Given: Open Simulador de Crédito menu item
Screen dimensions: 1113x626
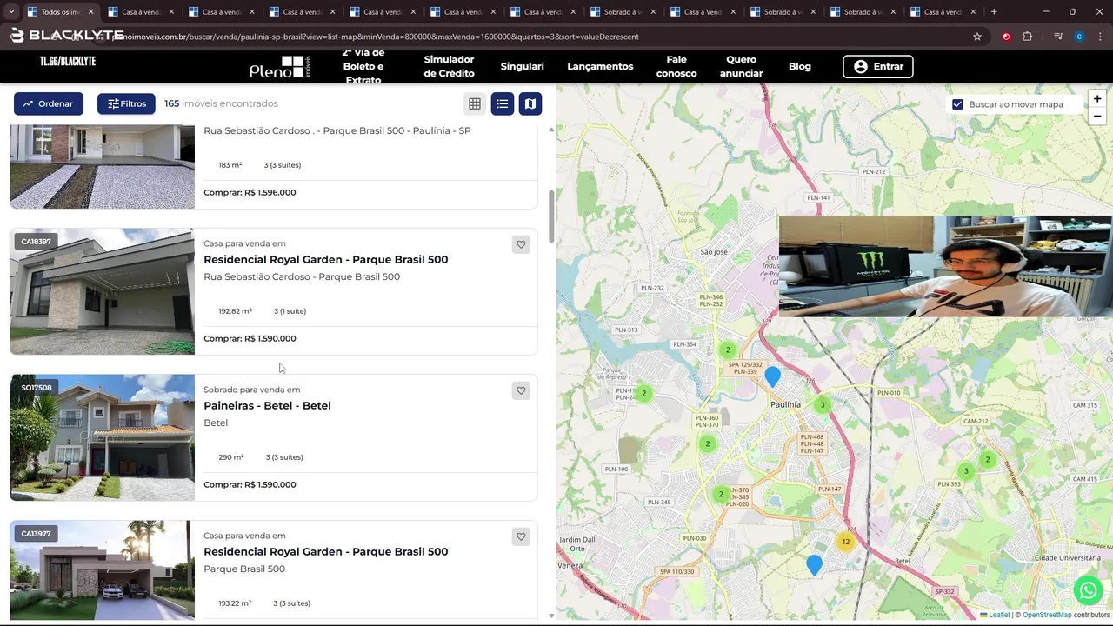Looking at the screenshot, I should pos(449,66).
